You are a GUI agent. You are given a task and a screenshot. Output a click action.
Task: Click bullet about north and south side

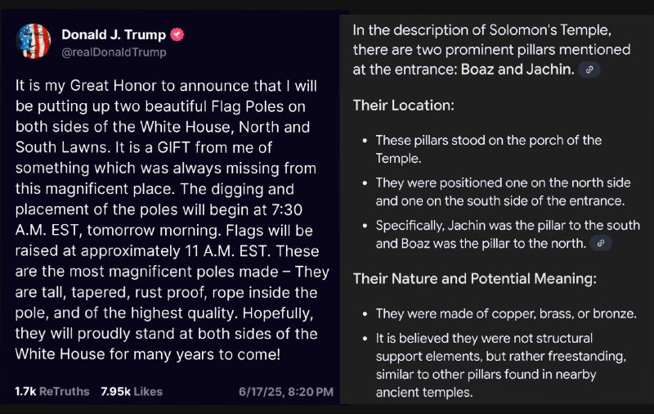pyautogui.click(x=503, y=192)
